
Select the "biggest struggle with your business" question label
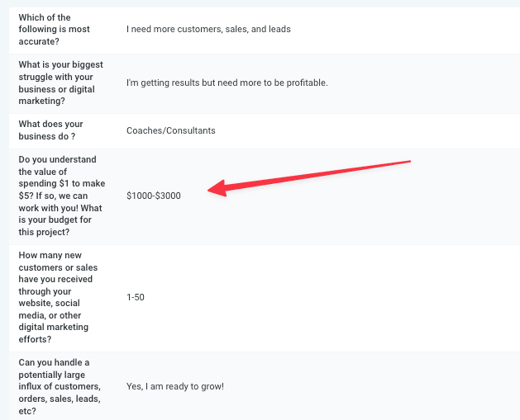click(60, 83)
